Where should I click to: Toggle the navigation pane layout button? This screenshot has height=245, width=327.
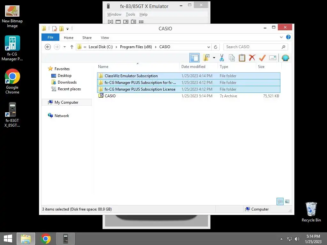click(x=194, y=58)
